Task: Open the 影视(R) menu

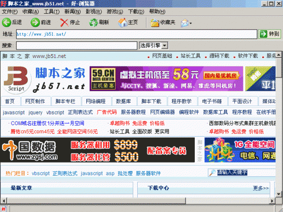Action: pyautogui.click(x=94, y=12)
